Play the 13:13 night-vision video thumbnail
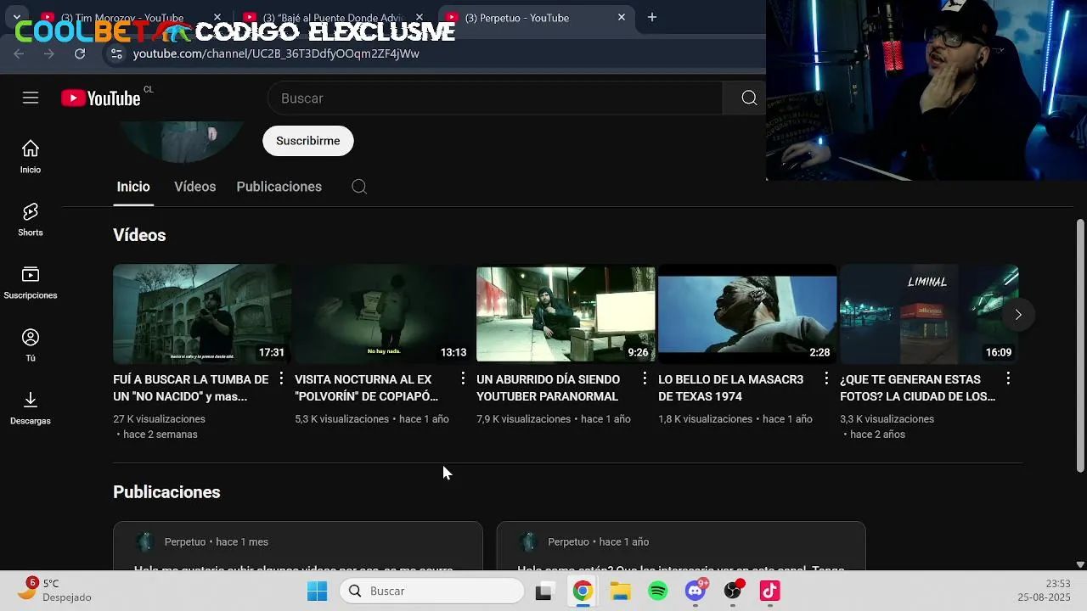 384,314
